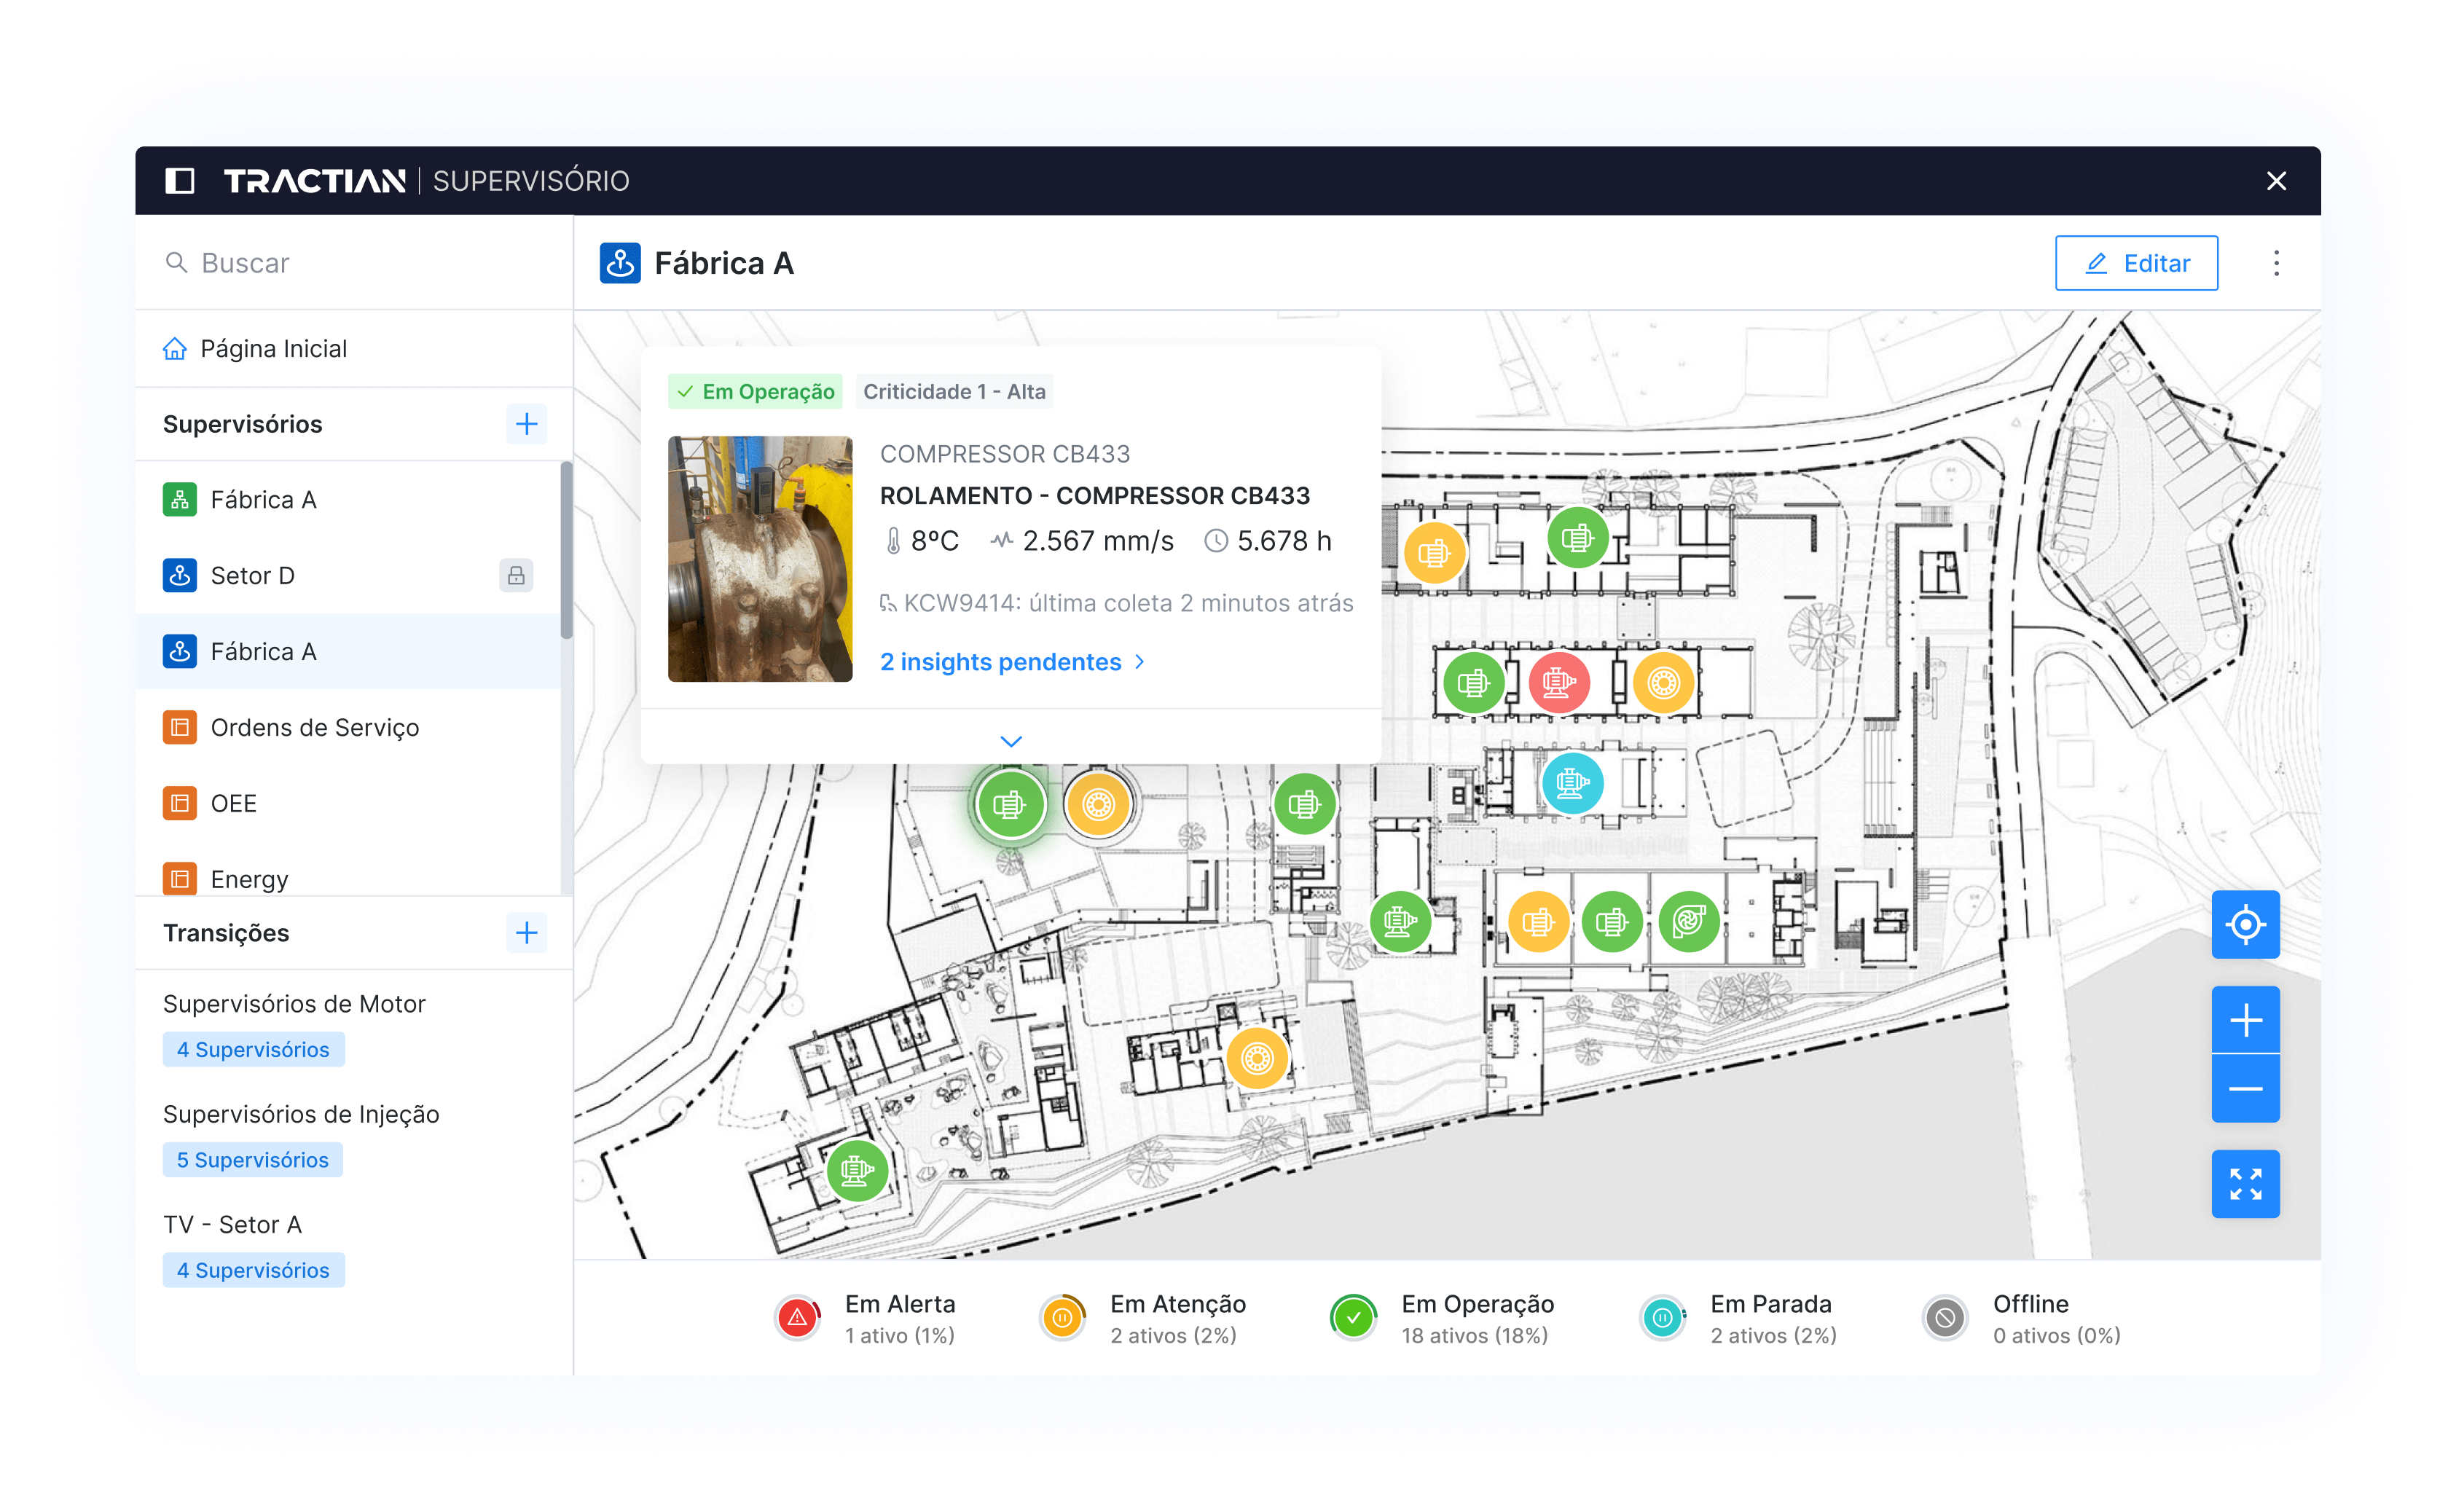This screenshot has width=2464, height=1508.
Task: Expand the compressor card chevron
Action: click(1011, 741)
